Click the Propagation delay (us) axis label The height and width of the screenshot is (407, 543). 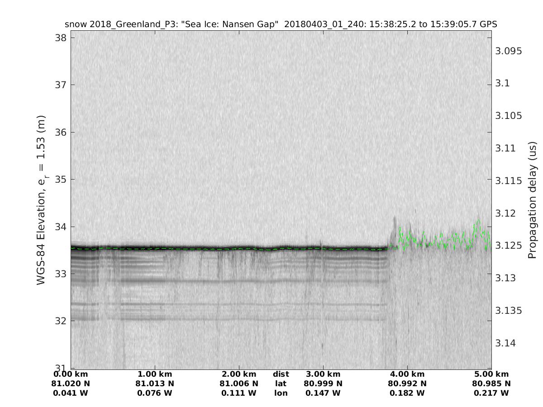(x=532, y=200)
